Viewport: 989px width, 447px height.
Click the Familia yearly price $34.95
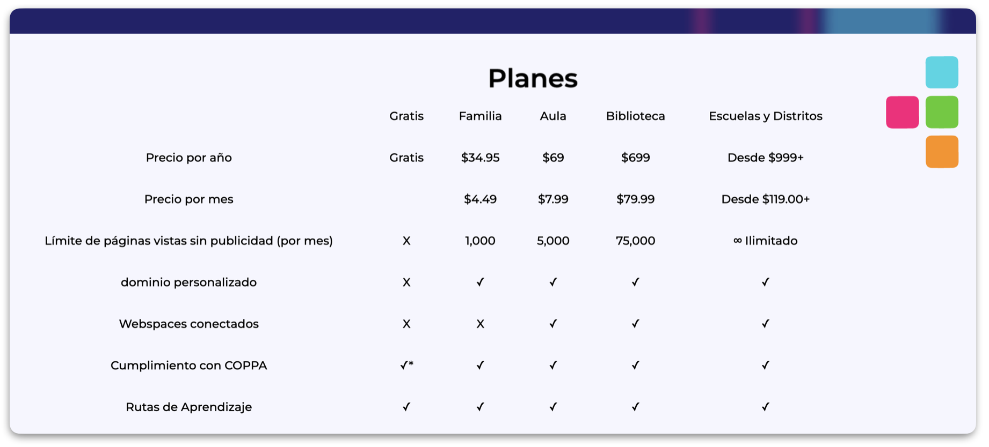tap(480, 158)
